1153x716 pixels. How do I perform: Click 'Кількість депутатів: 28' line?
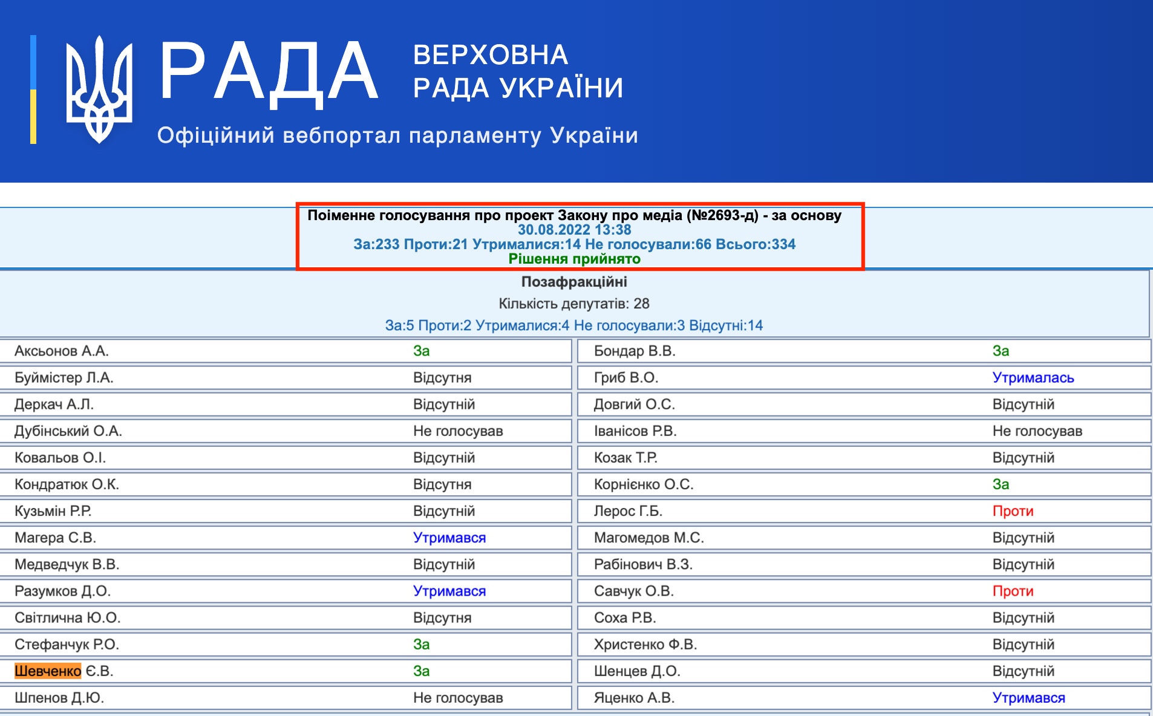(x=574, y=304)
